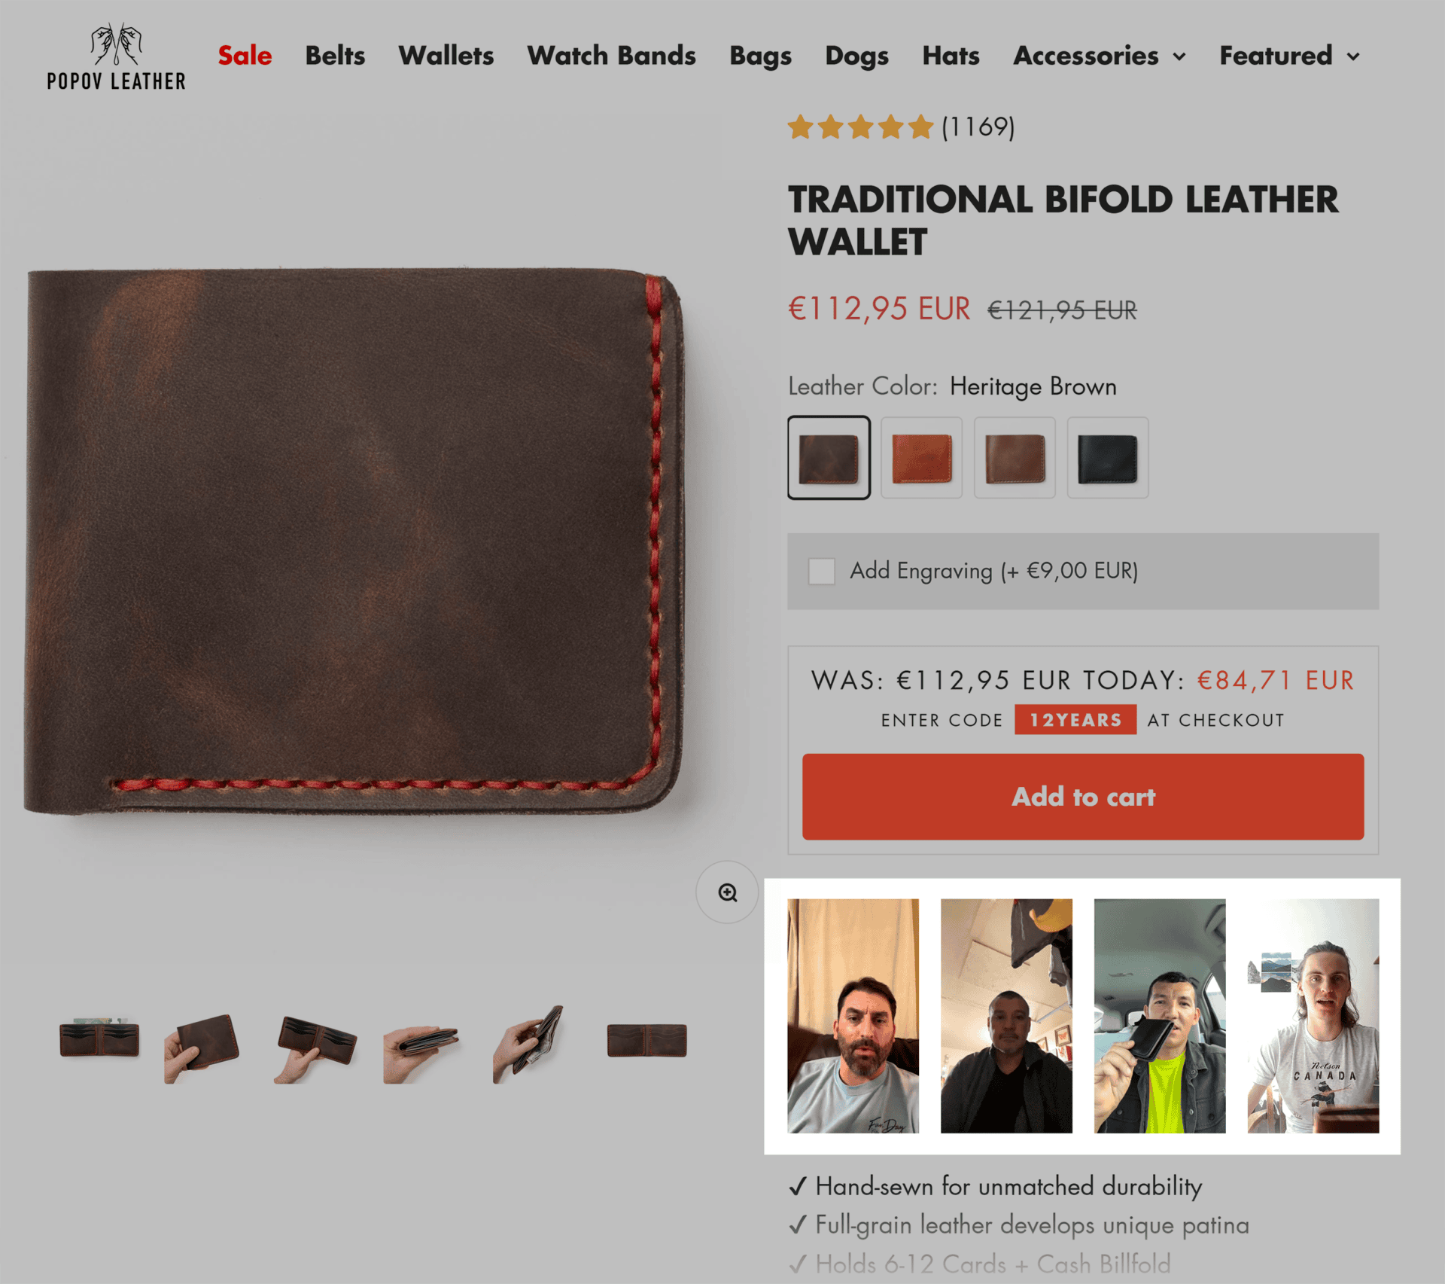Select the medium brown leather swatch
Viewport: 1445px width, 1284px height.
[x=1015, y=457]
